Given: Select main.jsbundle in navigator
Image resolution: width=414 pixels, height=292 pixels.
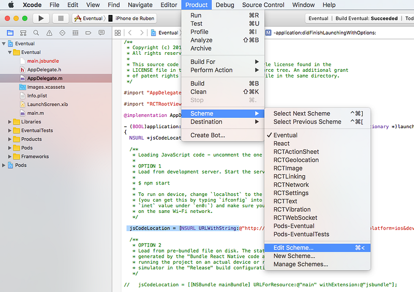Looking at the screenshot, I should 56,61.
